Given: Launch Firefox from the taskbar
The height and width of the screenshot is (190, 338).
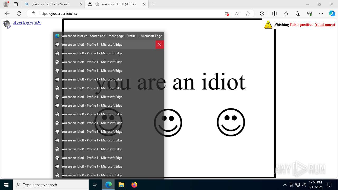Looking at the screenshot, I should click(x=134, y=185).
